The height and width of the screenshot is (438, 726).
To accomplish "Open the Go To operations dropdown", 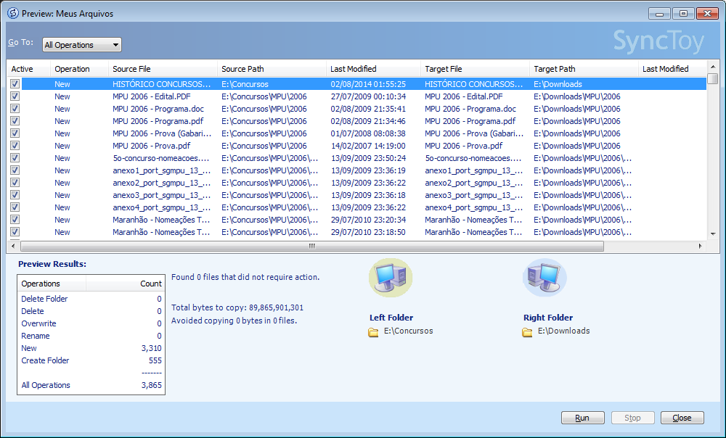I will tap(82, 45).
